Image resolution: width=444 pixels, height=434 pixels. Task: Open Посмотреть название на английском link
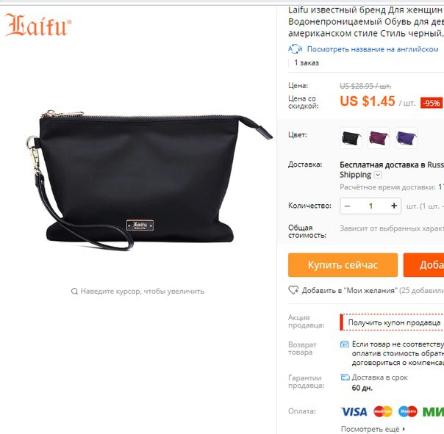[373, 49]
